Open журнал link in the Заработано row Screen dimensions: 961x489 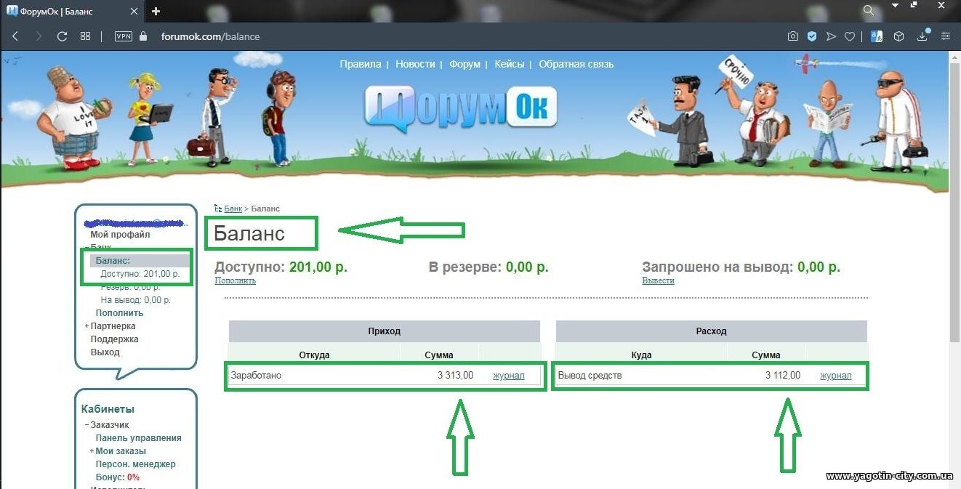pos(508,376)
